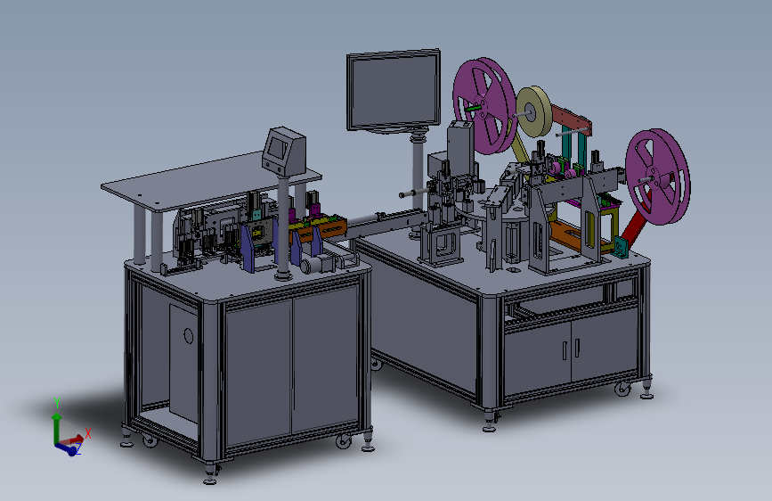Select the brown bar above the teal posts
Image resolution: width=772 pixels, height=501 pixels.
pyautogui.click(x=573, y=118)
